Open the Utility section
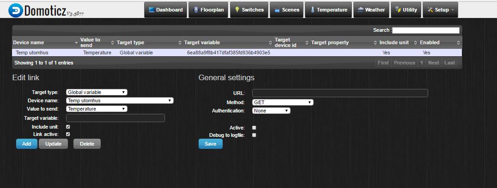 click(x=406, y=10)
